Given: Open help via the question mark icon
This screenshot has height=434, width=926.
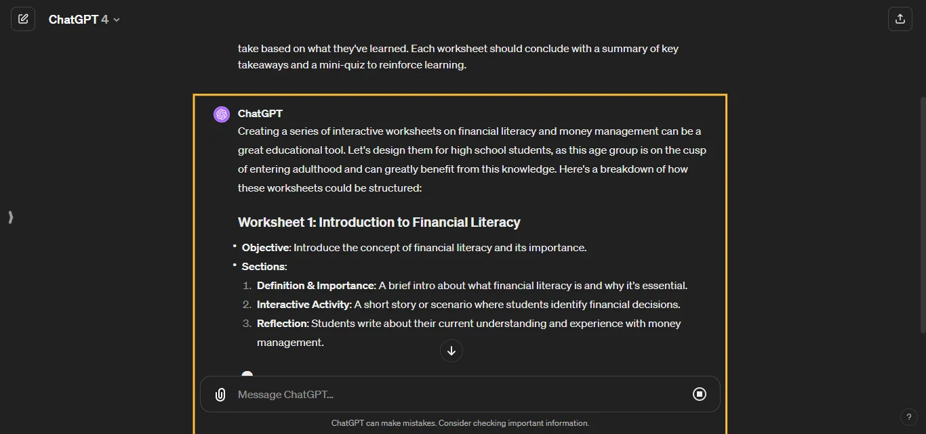Looking at the screenshot, I should tap(909, 417).
